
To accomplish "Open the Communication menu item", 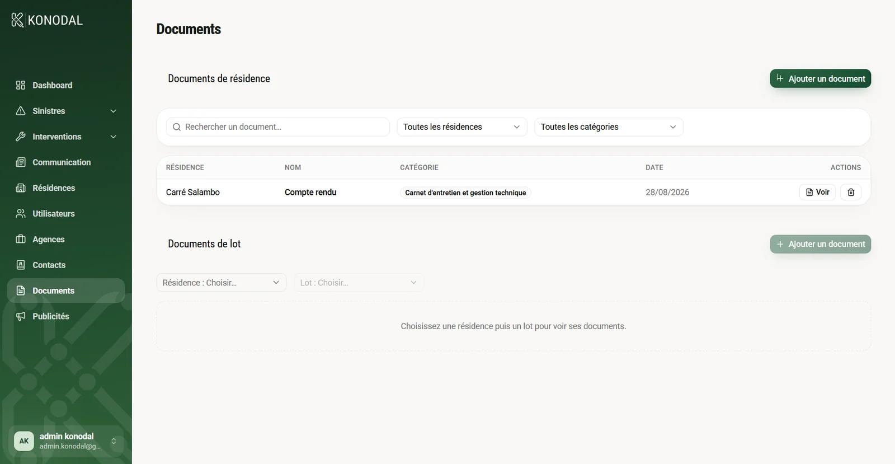I will point(66,162).
